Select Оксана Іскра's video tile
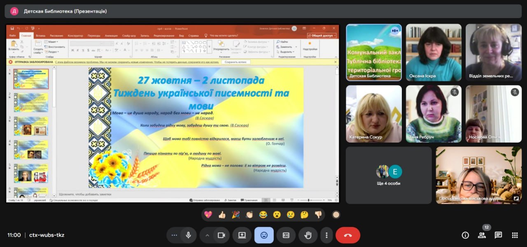 click(434, 52)
